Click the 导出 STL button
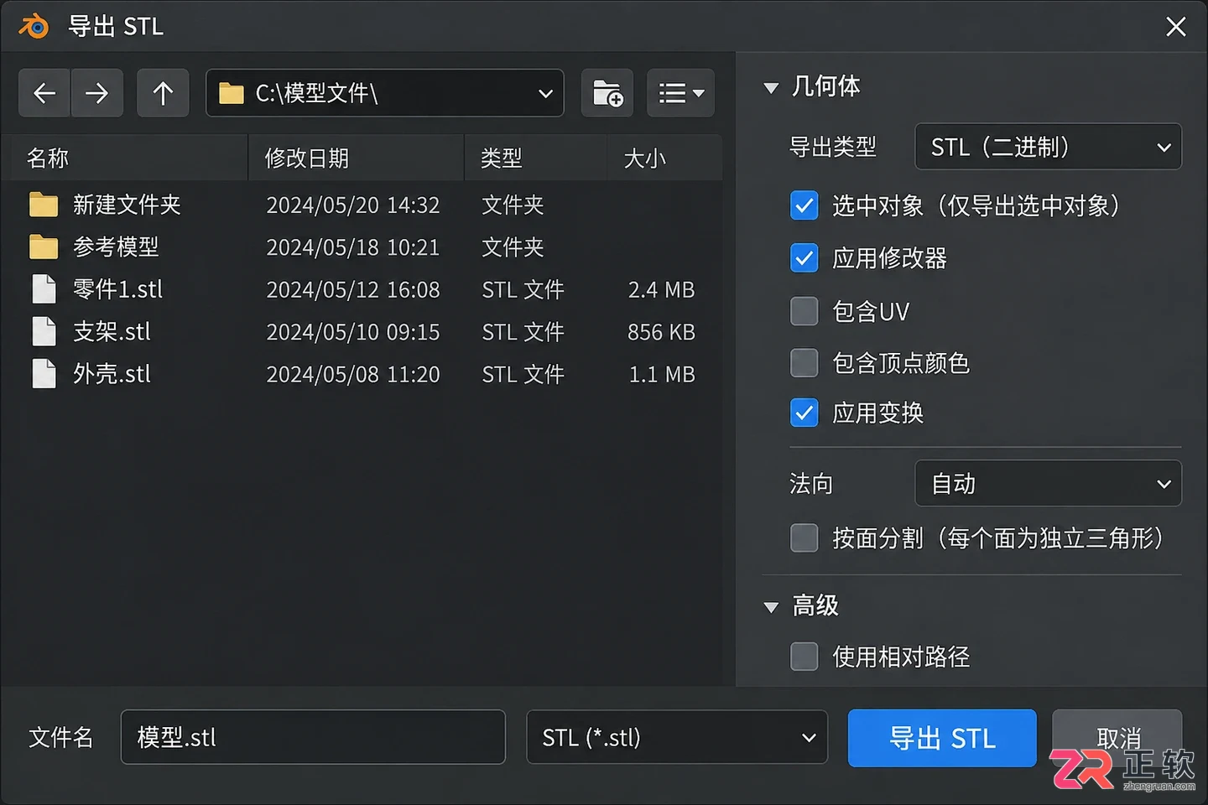The image size is (1208, 805). 942,738
